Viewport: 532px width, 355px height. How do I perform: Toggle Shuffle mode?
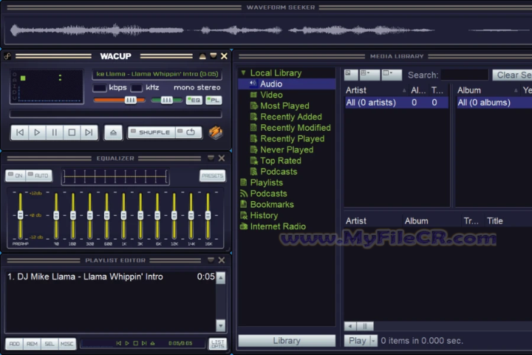151,132
